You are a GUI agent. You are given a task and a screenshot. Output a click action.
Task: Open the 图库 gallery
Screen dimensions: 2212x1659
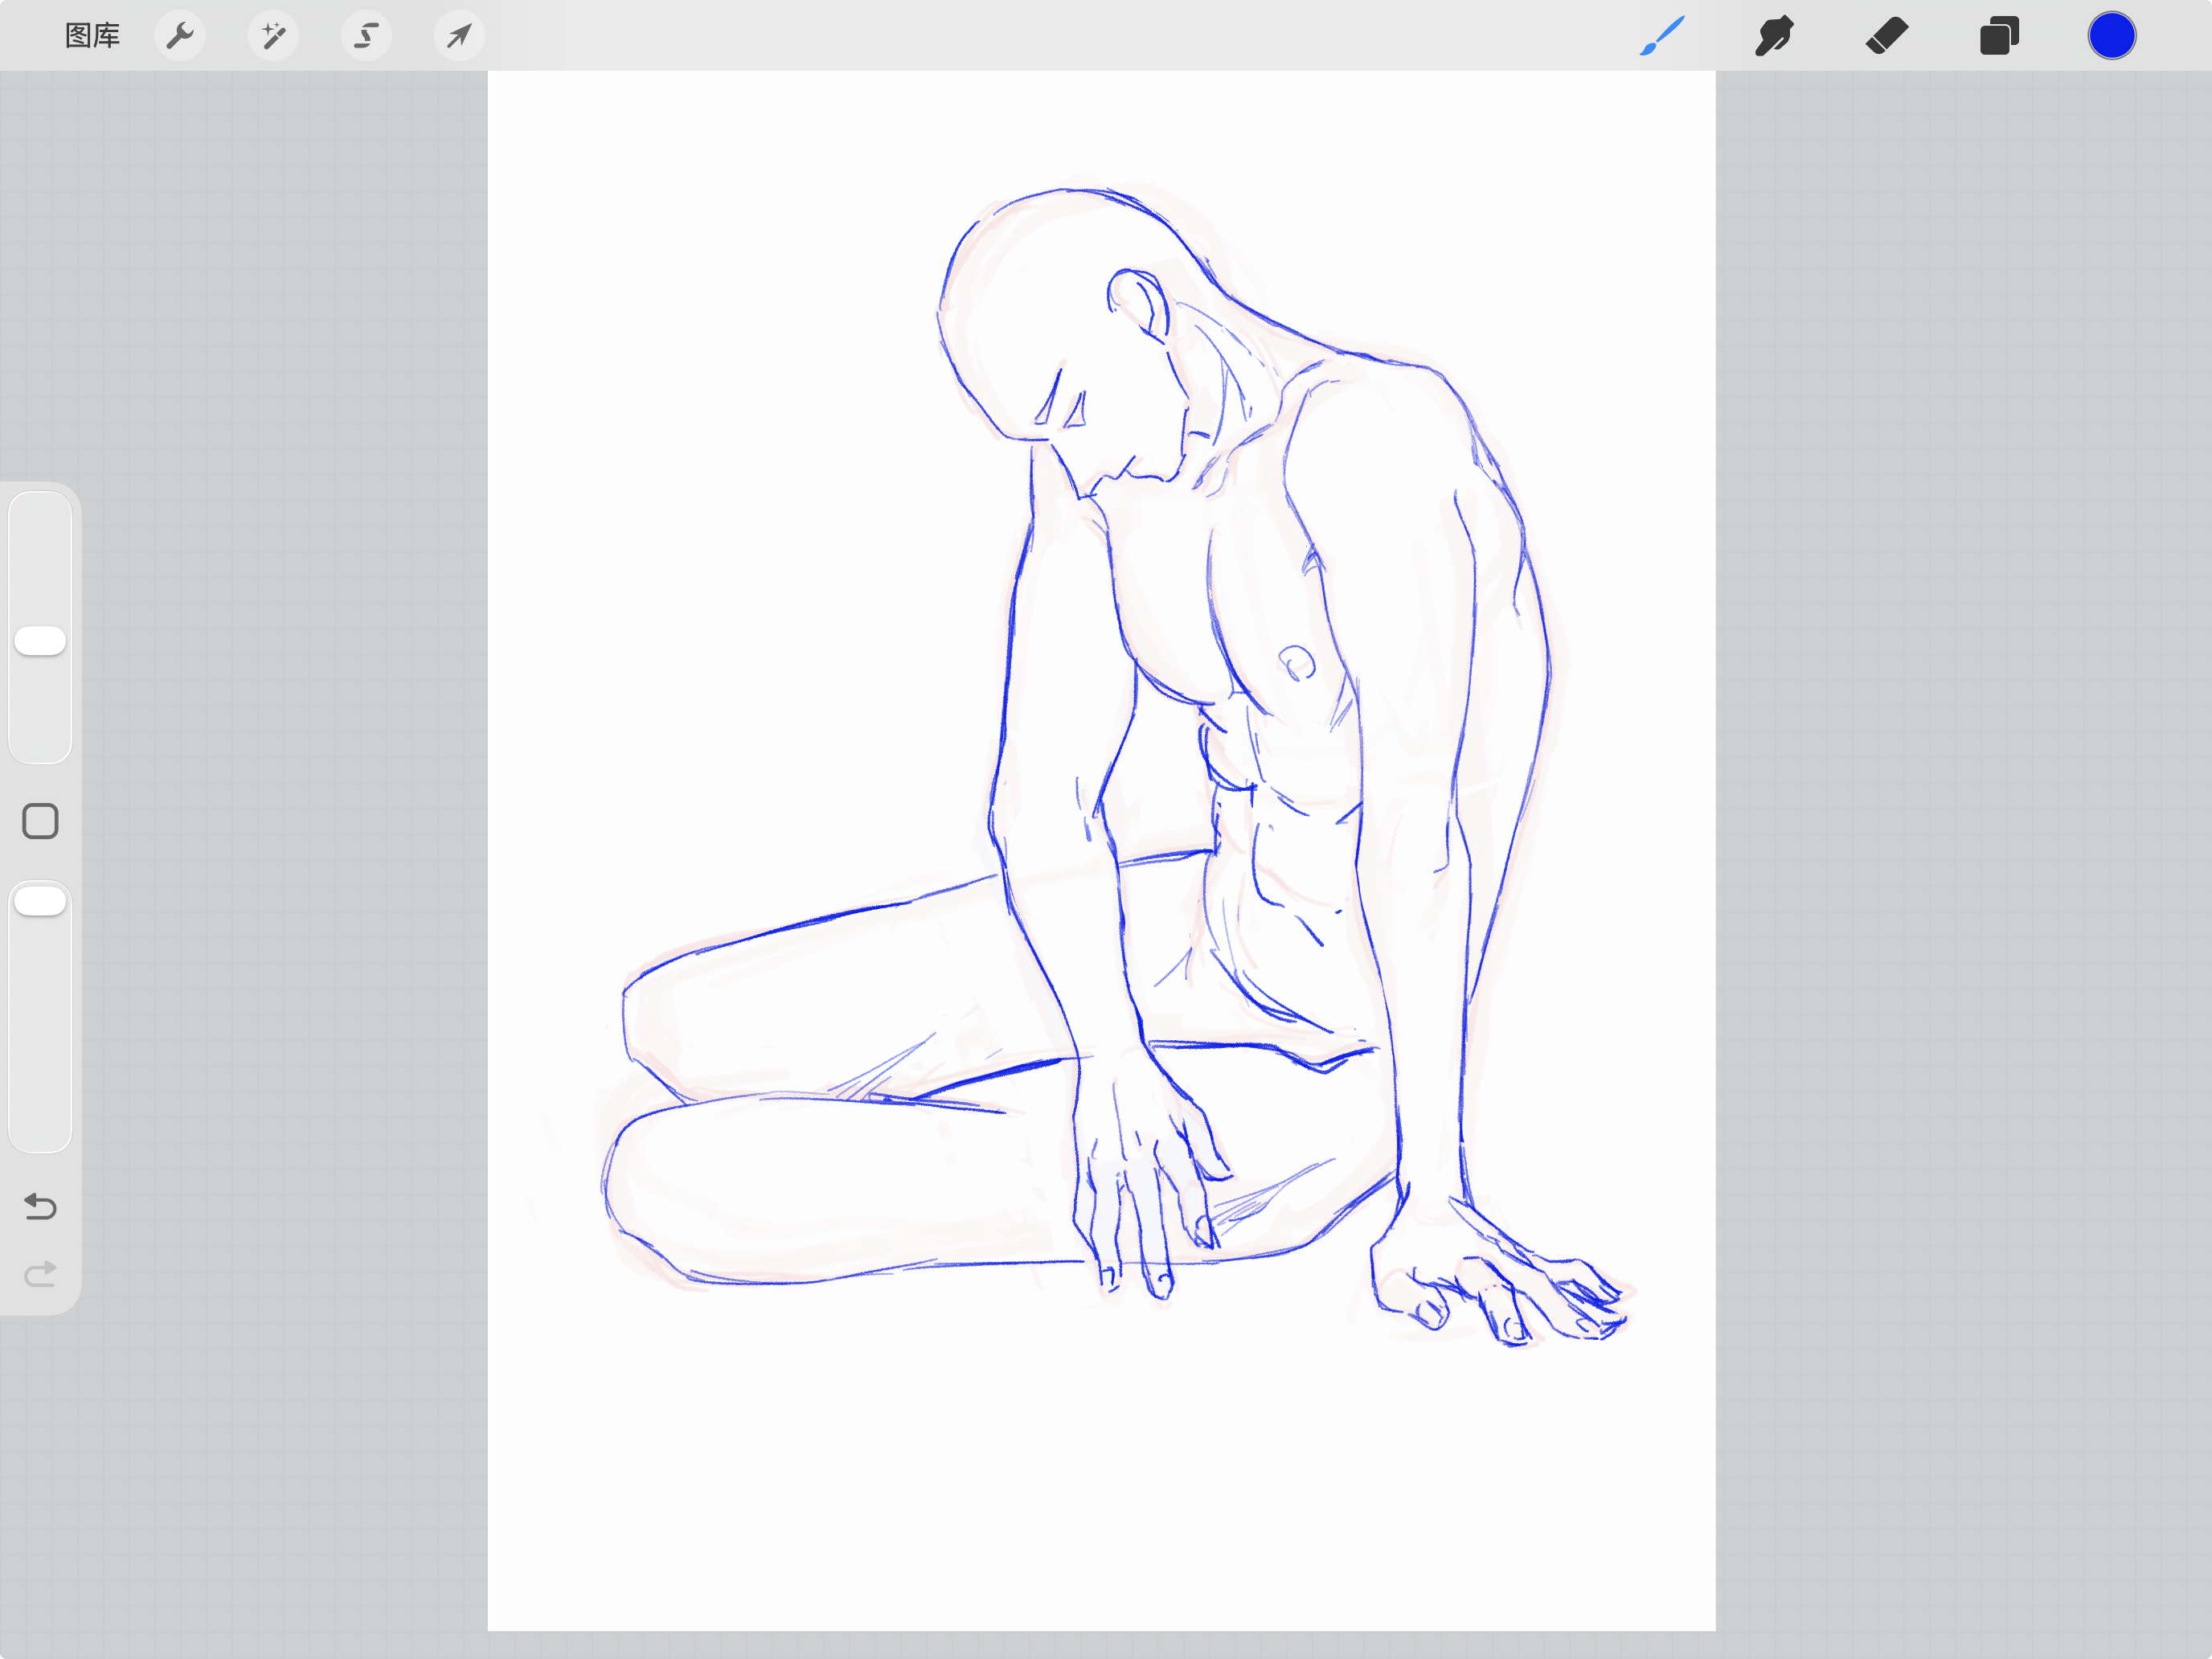point(92,36)
